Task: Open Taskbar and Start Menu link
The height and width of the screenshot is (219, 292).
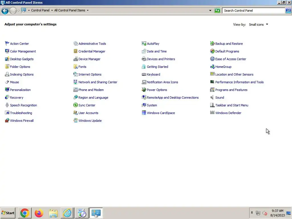Action: (x=232, y=105)
